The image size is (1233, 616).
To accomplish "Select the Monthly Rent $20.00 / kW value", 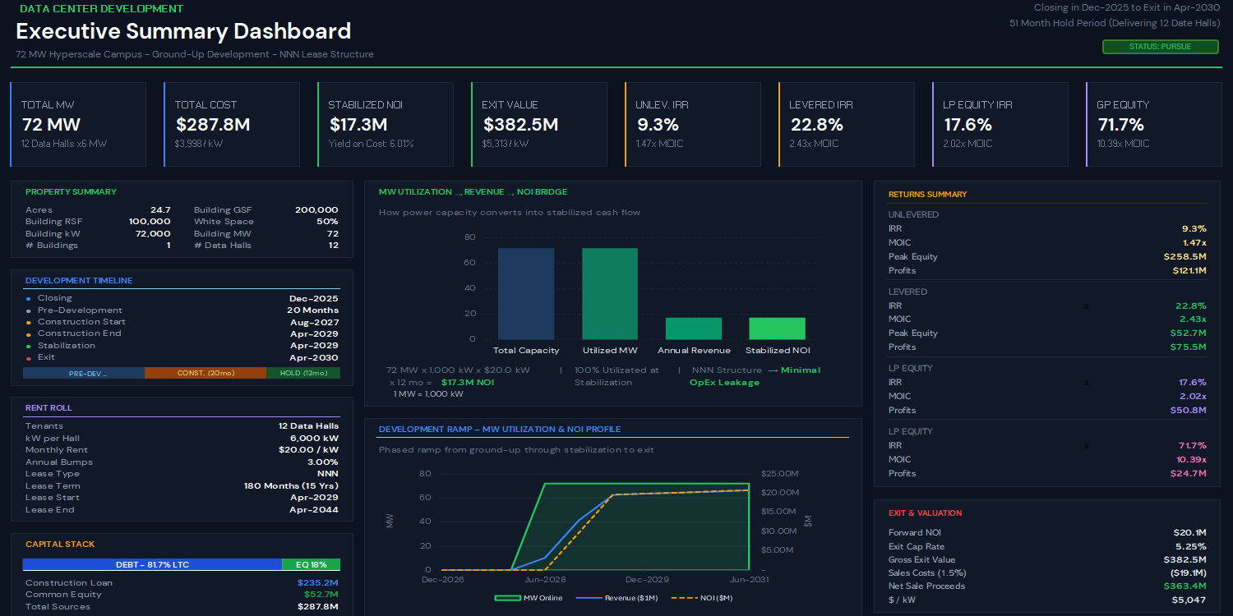I will pyautogui.click(x=308, y=450).
